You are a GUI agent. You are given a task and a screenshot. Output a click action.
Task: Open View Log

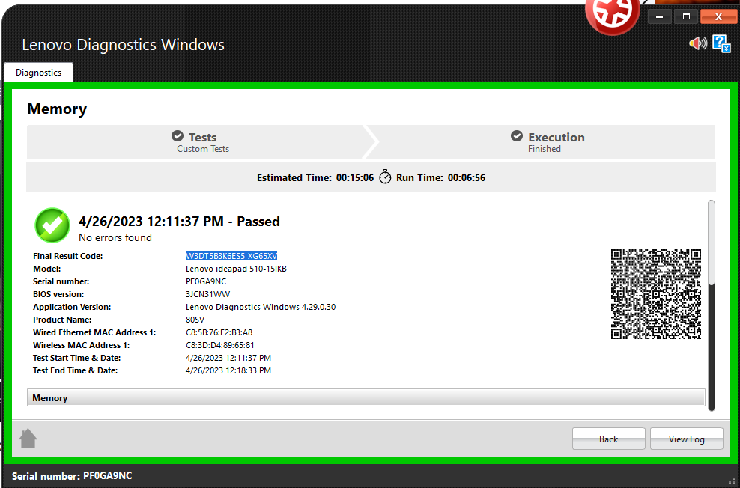tap(687, 439)
